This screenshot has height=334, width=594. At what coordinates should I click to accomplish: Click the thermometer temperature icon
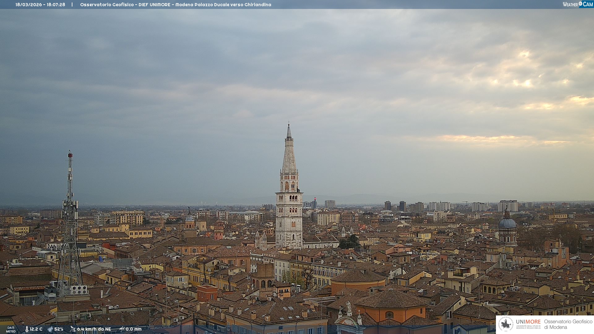click(27, 329)
